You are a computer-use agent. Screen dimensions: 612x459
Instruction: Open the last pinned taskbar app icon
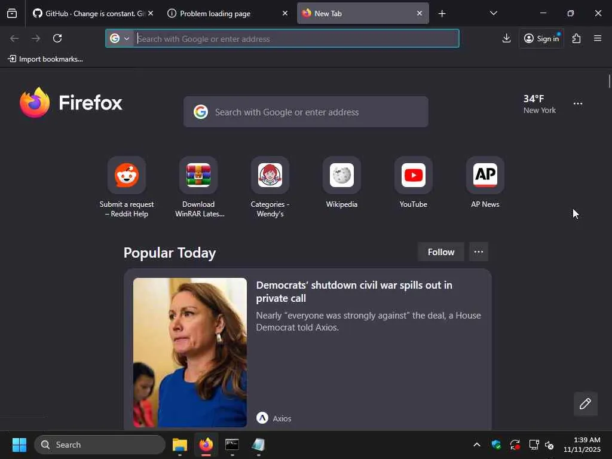[x=258, y=445]
